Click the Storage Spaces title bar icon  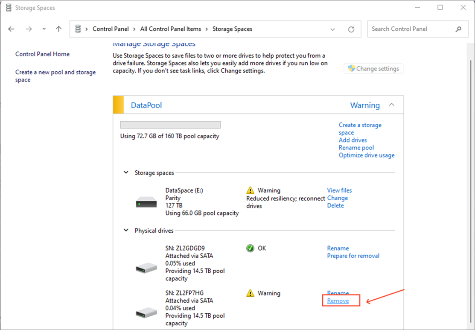click(x=9, y=8)
